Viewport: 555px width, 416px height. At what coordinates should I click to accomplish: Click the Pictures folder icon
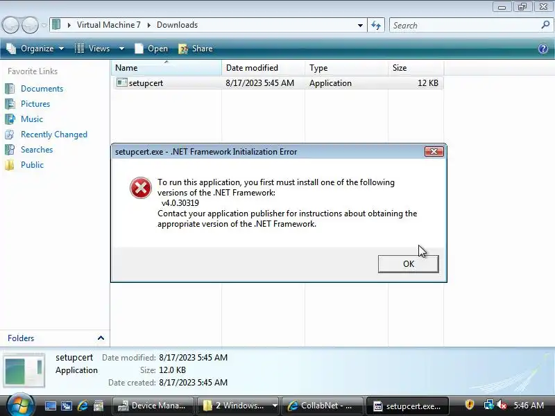10,103
